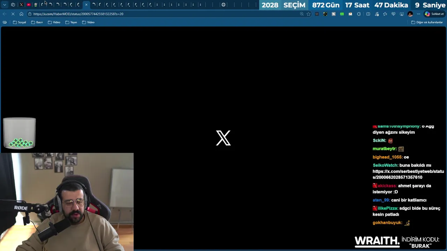Click the glass jar of green balls

[20, 133]
